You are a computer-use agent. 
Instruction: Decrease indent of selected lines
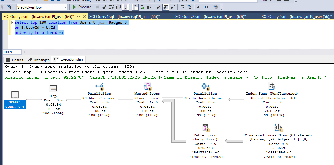pyautogui.click(x=199, y=7)
